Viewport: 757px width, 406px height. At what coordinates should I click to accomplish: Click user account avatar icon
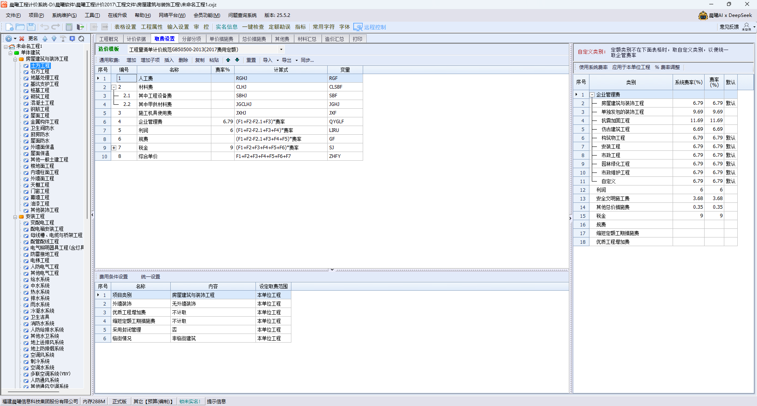point(746,27)
